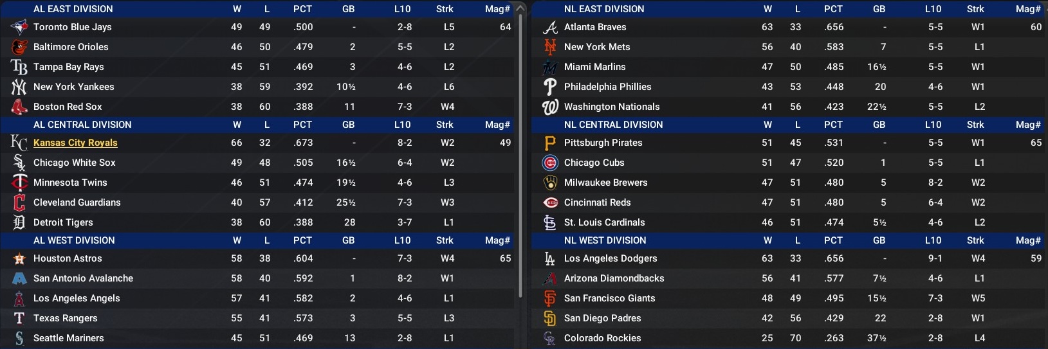Click the Chicago Cubs logo icon
The width and height of the screenshot is (1048, 349).
pos(550,163)
